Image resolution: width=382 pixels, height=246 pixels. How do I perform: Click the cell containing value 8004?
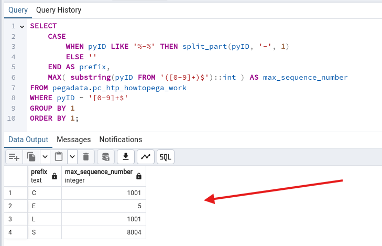coord(103,232)
